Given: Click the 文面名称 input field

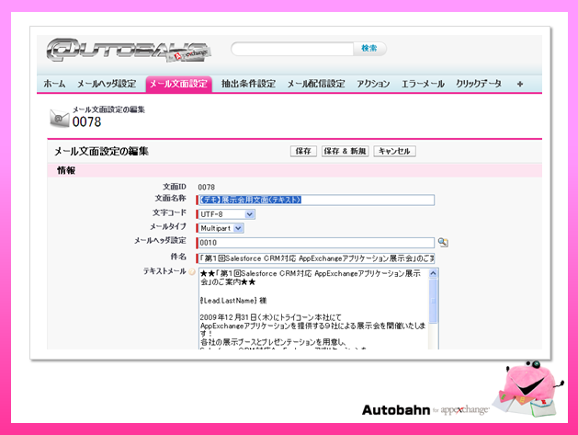Looking at the screenshot, I should coord(316,200).
